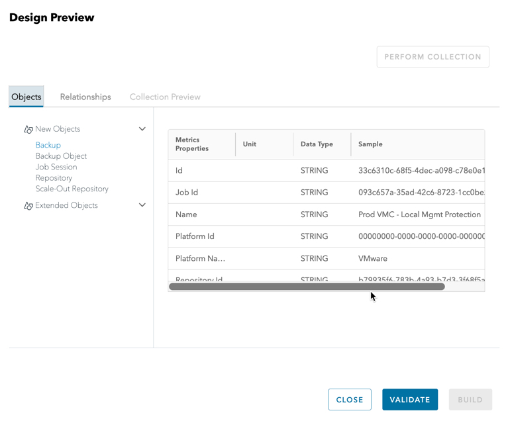510x423 pixels.
Task: Select Backup Object in the tree
Action: [61, 156]
